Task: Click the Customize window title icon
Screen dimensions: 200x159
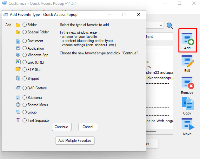Action: click(x=4, y=3)
